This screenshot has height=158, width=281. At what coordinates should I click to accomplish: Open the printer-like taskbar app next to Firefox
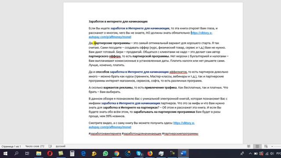pos(161,154)
